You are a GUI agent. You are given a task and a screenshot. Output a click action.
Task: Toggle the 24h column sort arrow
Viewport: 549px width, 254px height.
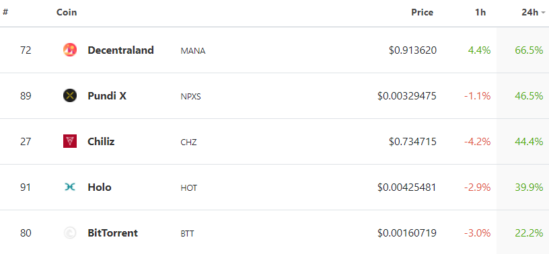543,13
